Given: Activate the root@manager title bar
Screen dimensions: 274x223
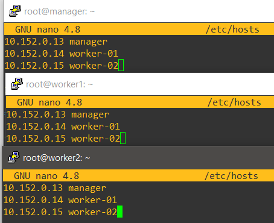Looking at the screenshot, I should click(x=139, y=11).
